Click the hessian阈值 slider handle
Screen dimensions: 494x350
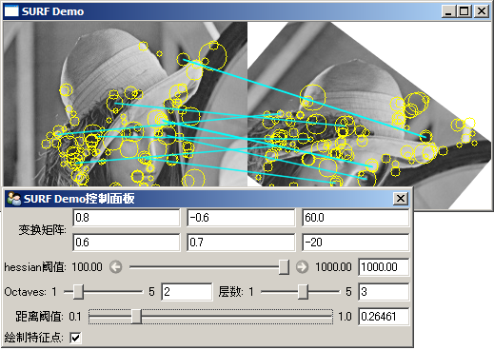pos(284,267)
